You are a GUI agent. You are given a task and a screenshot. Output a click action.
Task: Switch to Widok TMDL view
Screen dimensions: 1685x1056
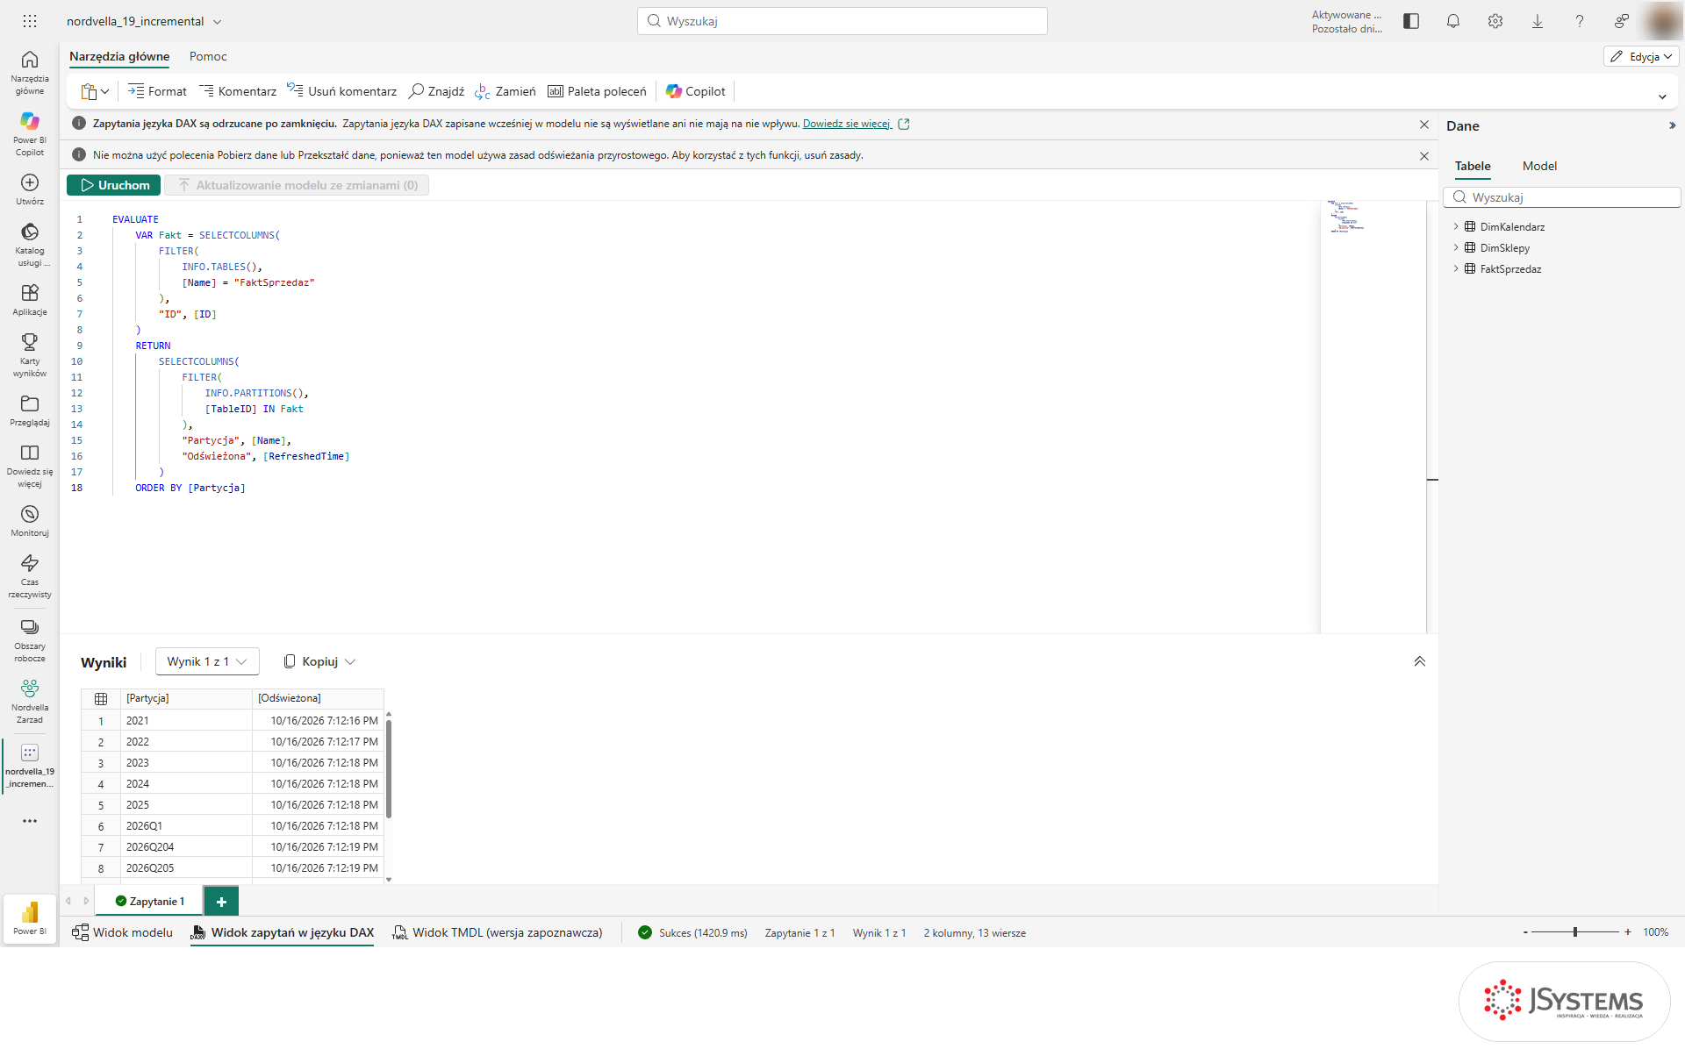pyautogui.click(x=498, y=932)
